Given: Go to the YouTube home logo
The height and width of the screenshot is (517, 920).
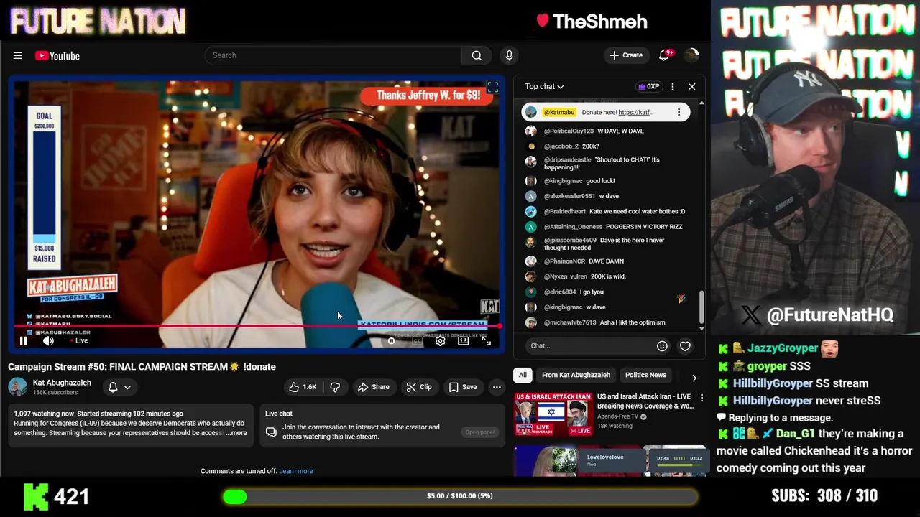Looking at the screenshot, I should (x=57, y=55).
